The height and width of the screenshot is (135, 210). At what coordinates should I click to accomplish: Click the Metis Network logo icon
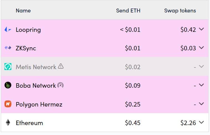coord(8,67)
